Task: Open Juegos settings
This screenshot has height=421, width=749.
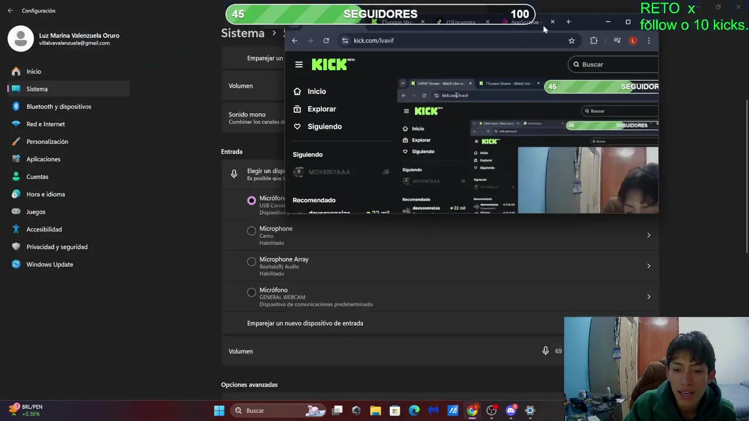Action: point(69,212)
